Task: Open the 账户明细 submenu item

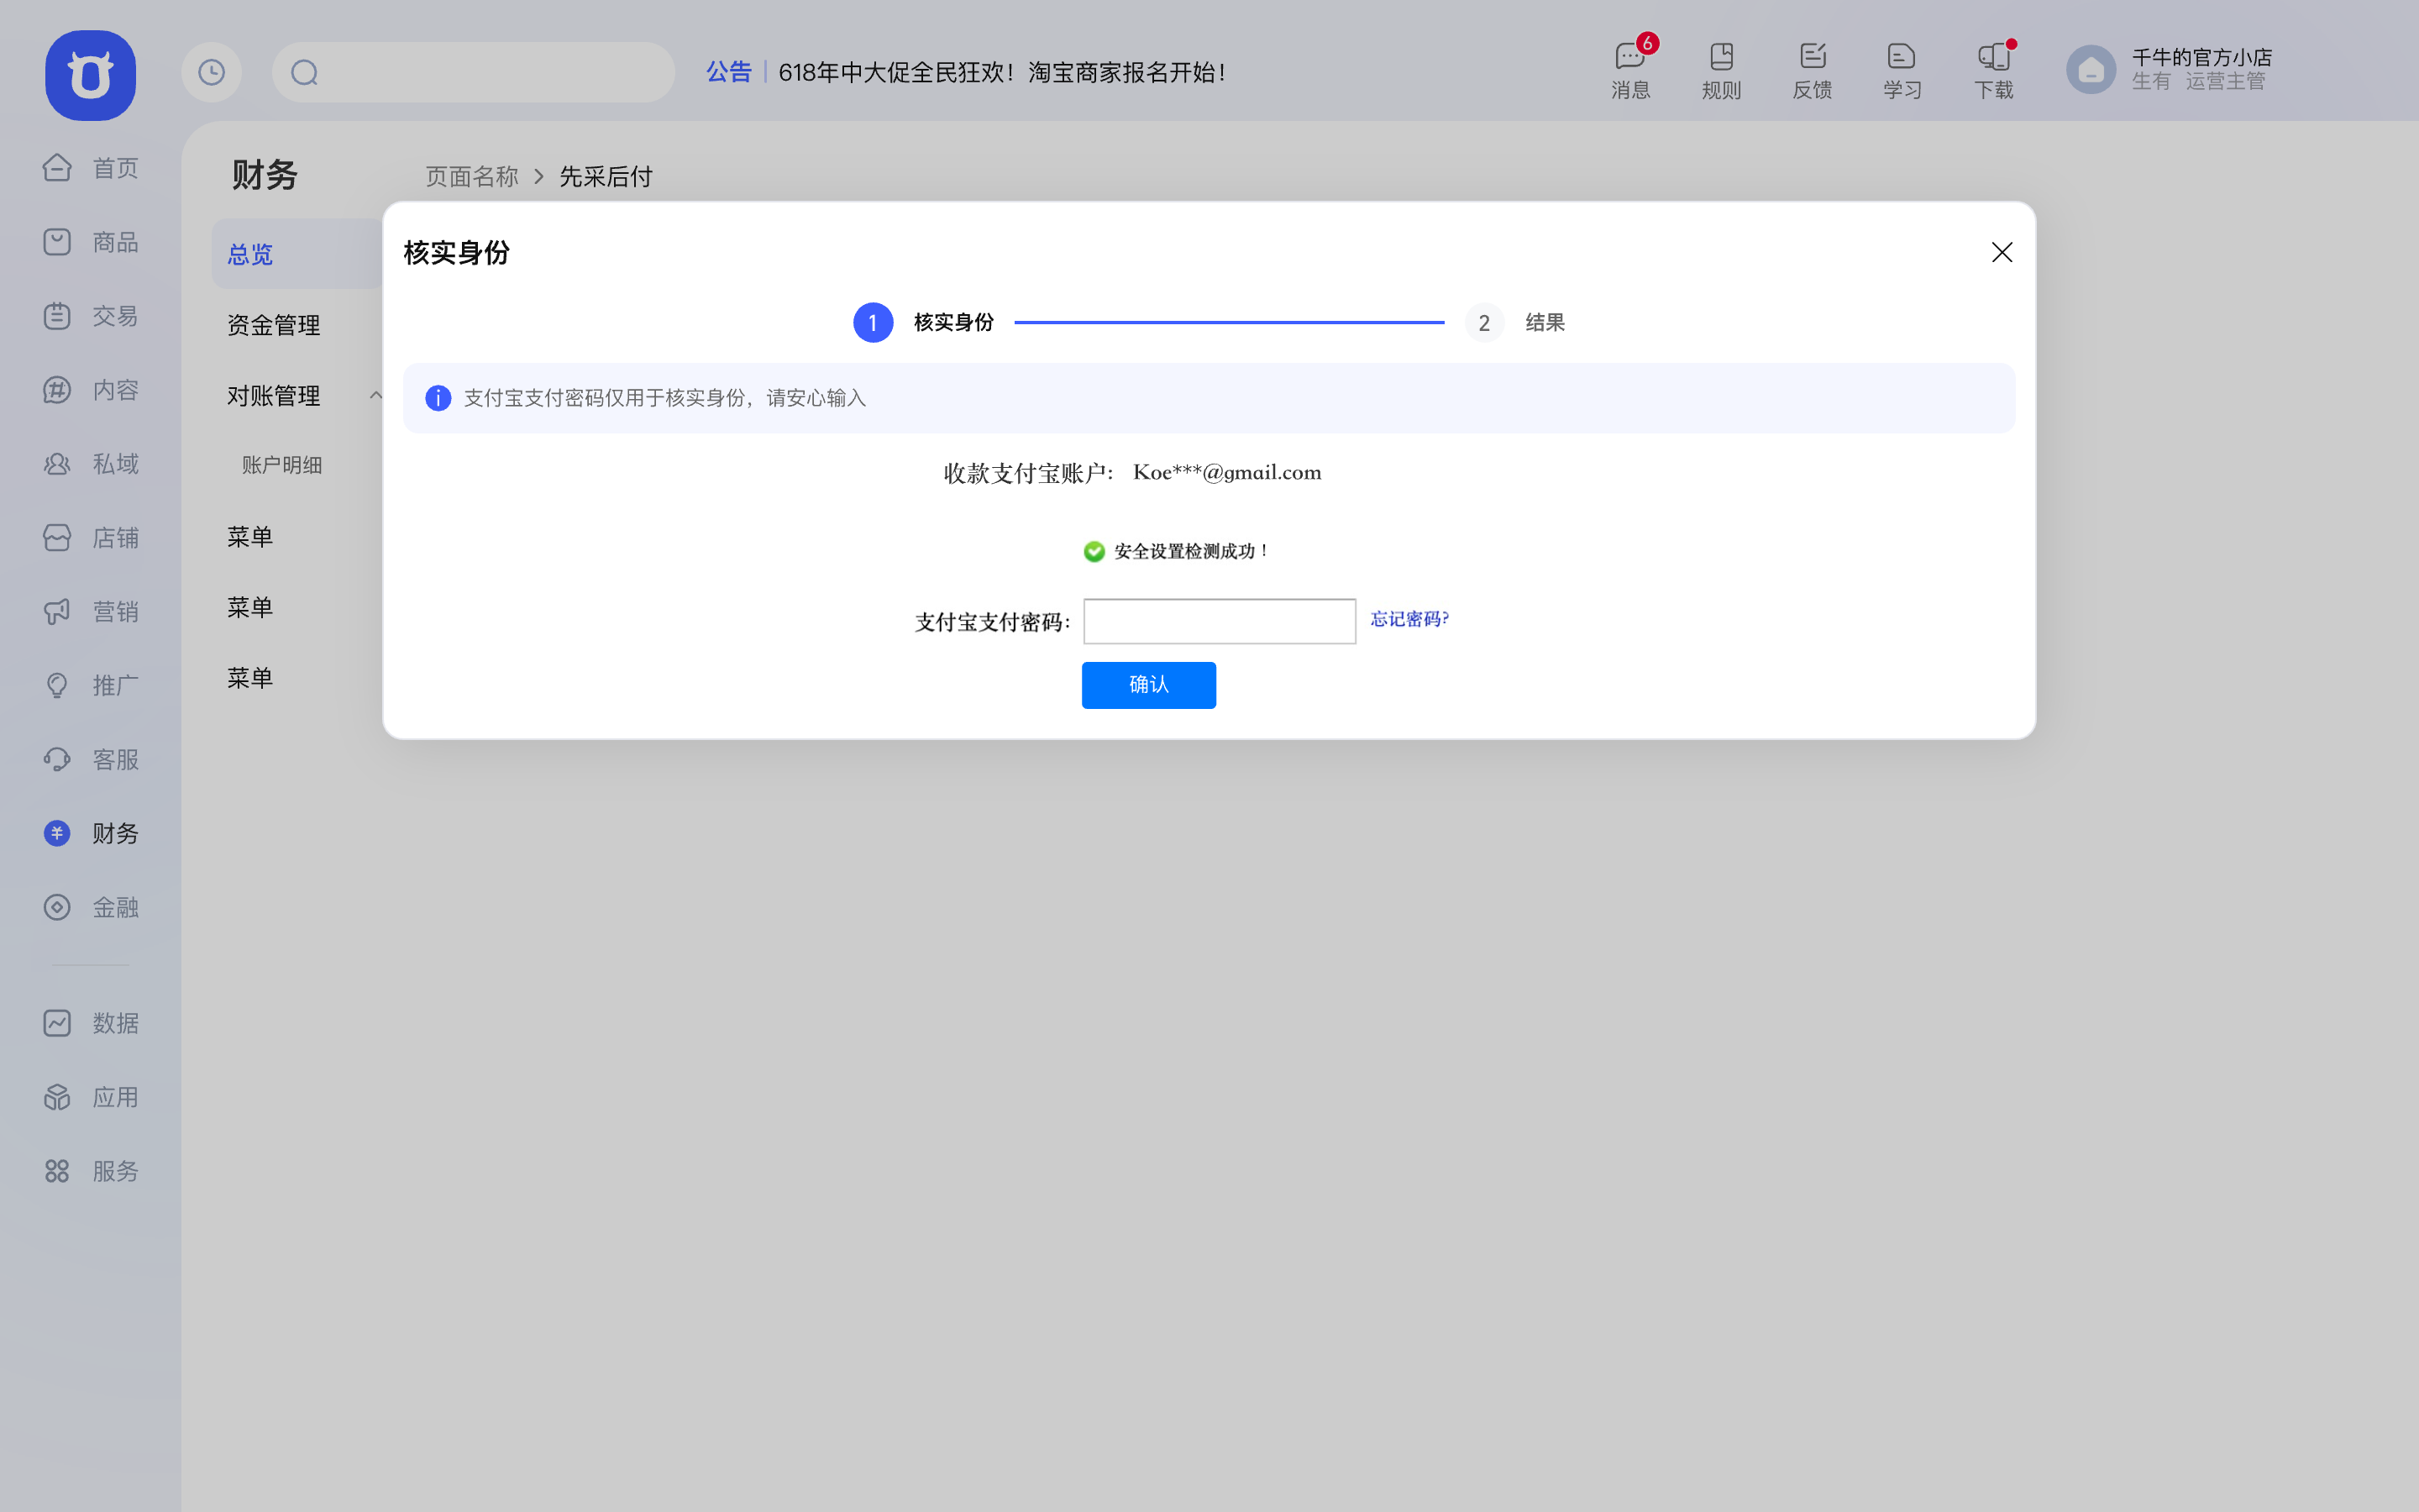Action: [x=282, y=465]
